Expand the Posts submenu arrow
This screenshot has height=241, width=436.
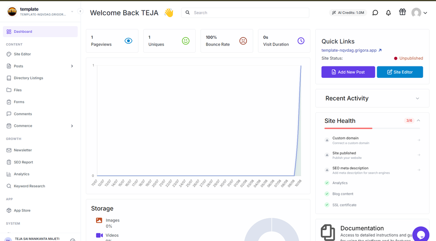click(x=72, y=66)
